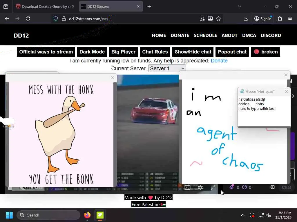This screenshot has width=297, height=222.
Task: Click the DD12 site logo
Action: (x=21, y=36)
